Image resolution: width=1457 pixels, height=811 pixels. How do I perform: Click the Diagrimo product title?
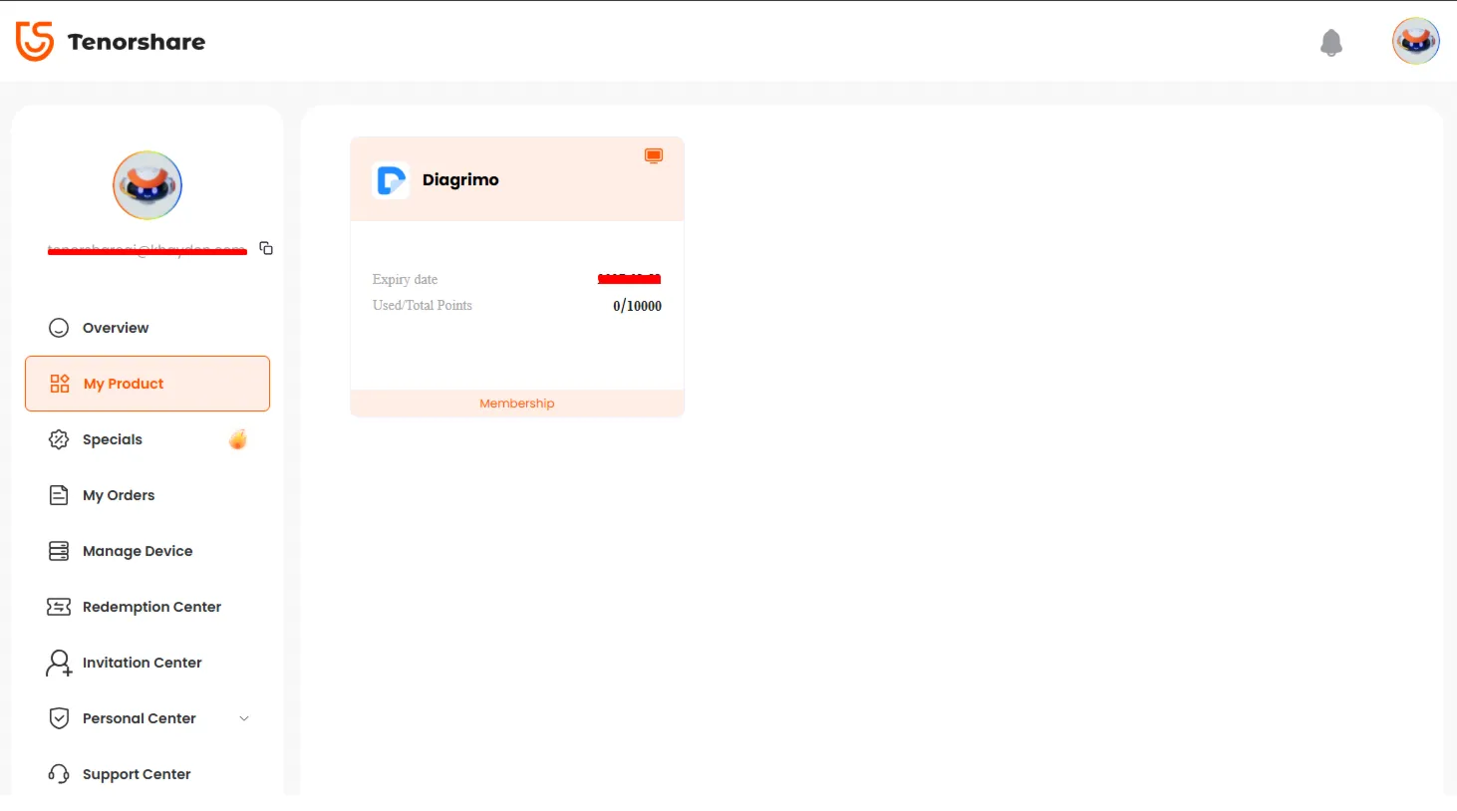[460, 180]
